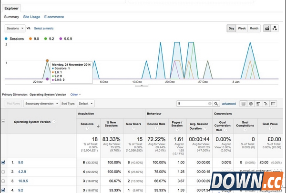Viewport: 286px width, 193px height.
Task: Click the advanced filter link
Action: pos(229,103)
